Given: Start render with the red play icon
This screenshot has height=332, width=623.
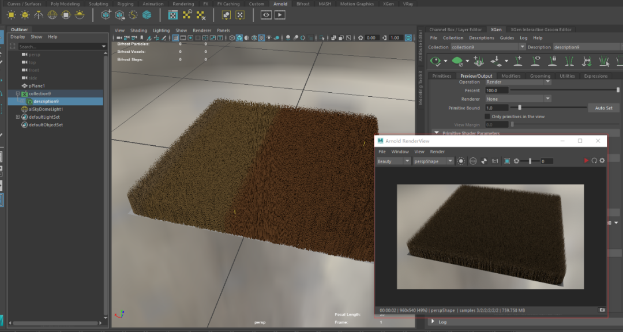Looking at the screenshot, I should [586, 161].
